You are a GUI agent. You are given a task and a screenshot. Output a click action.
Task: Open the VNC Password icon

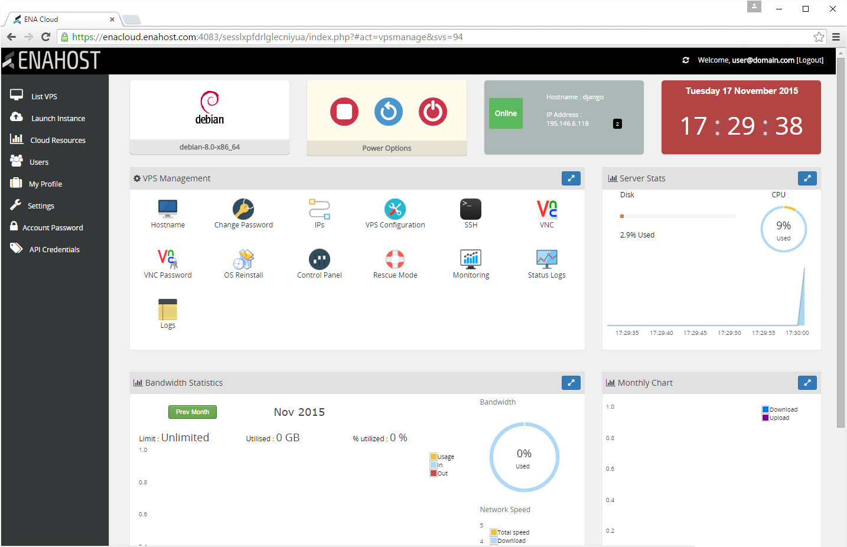click(168, 259)
